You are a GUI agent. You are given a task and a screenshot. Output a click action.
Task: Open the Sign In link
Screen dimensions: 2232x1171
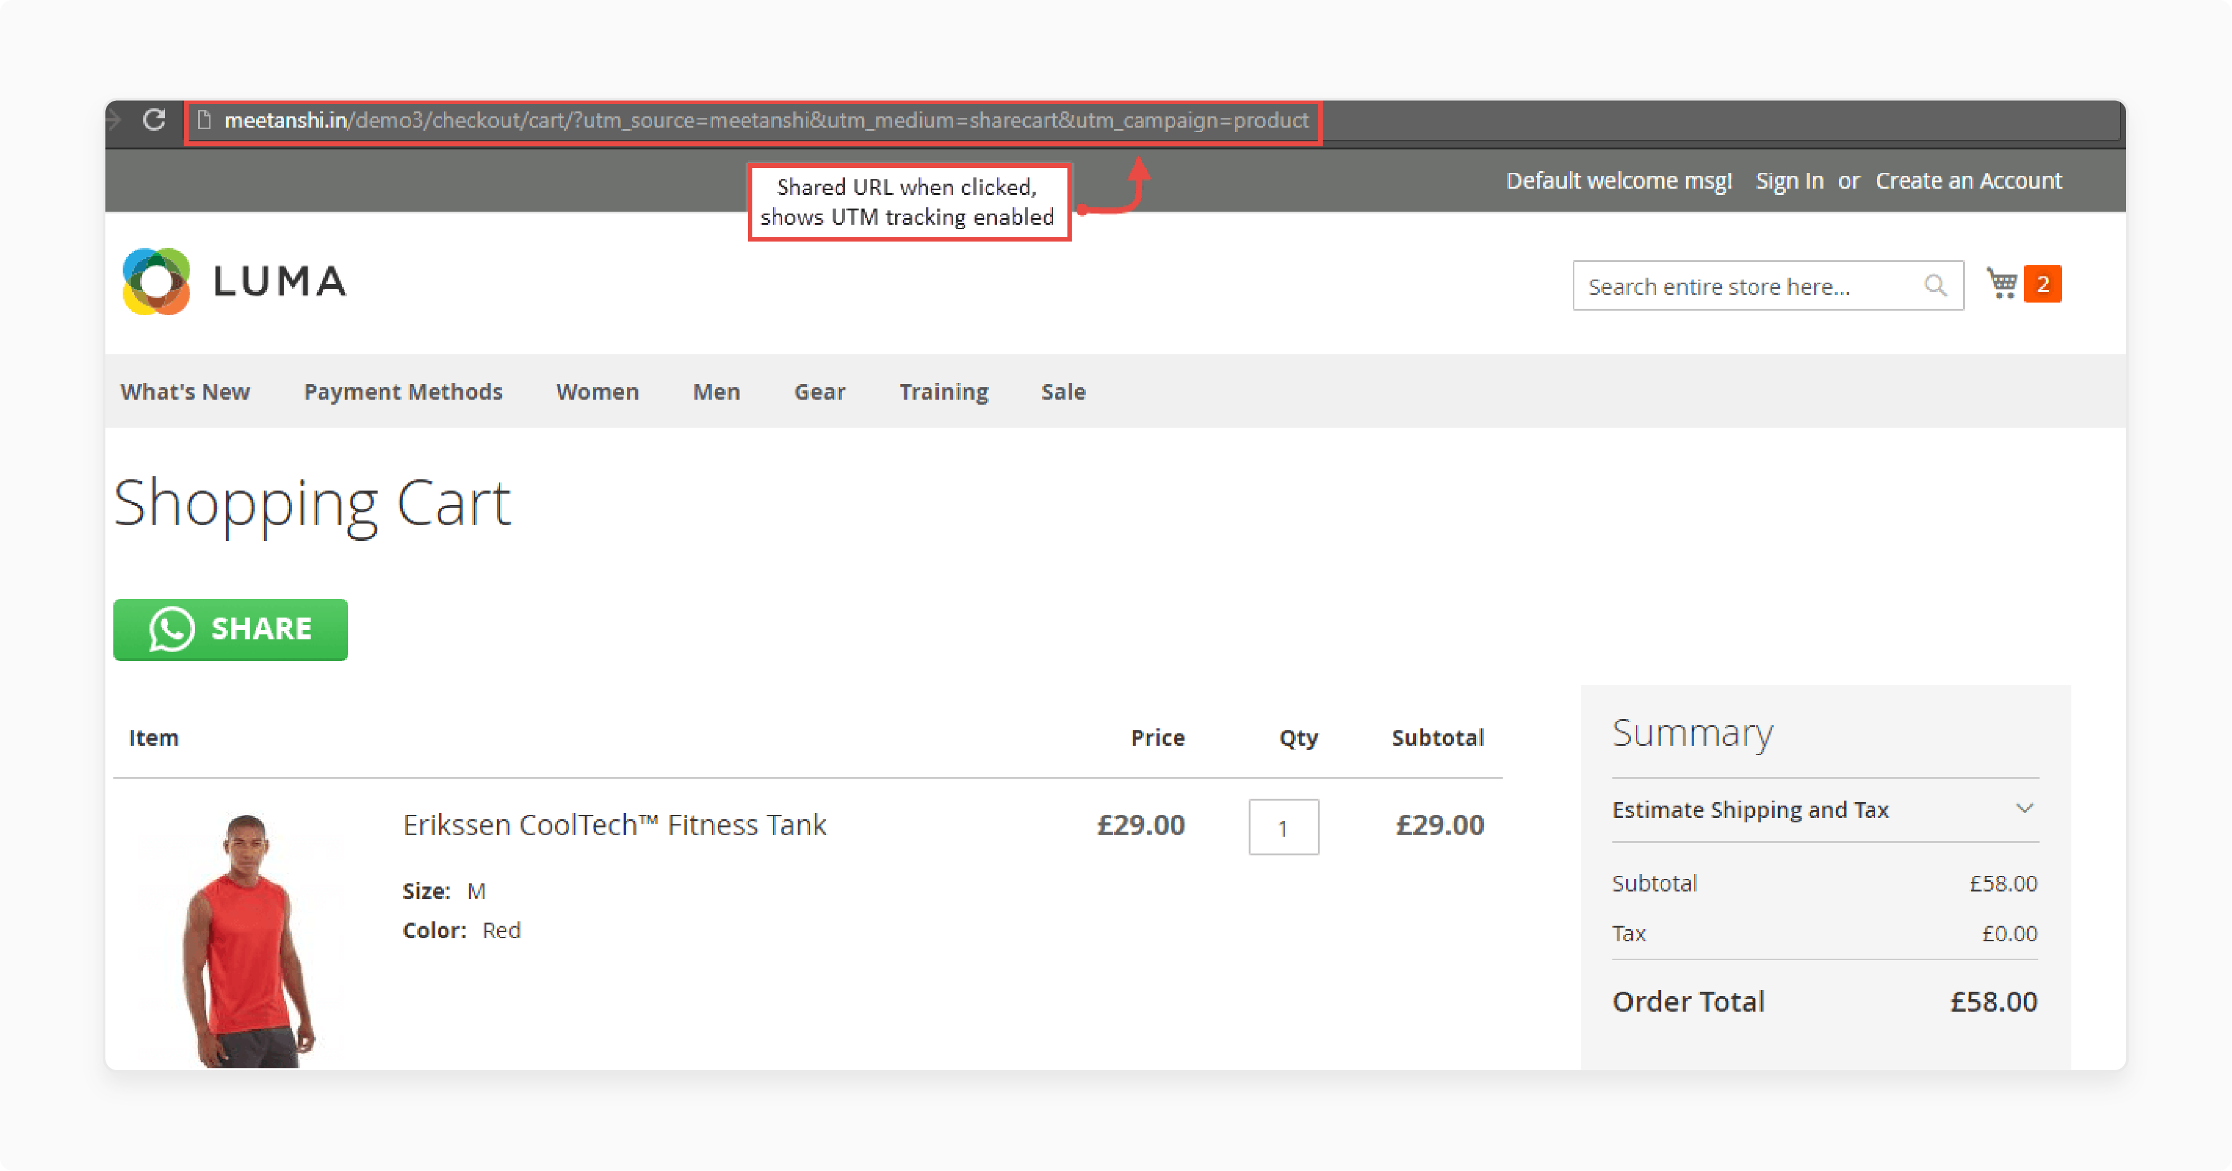[x=1789, y=180]
